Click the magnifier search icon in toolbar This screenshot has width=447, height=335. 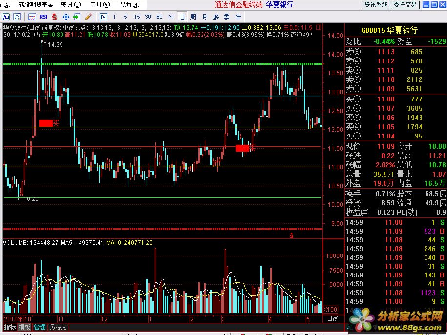[17, 17]
